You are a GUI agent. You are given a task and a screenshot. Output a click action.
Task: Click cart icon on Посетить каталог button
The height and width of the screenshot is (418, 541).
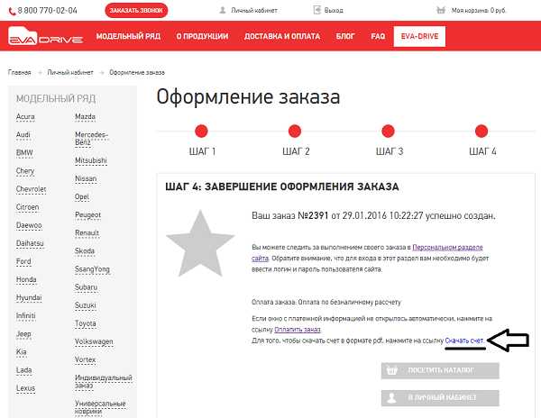[x=391, y=369]
